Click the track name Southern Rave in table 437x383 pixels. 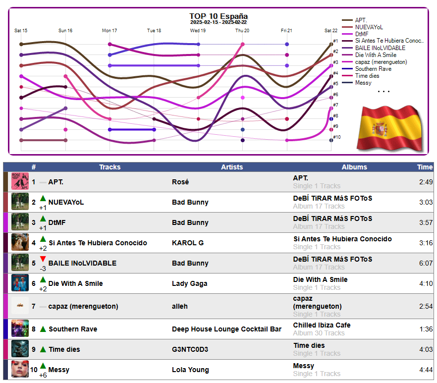[73, 329]
